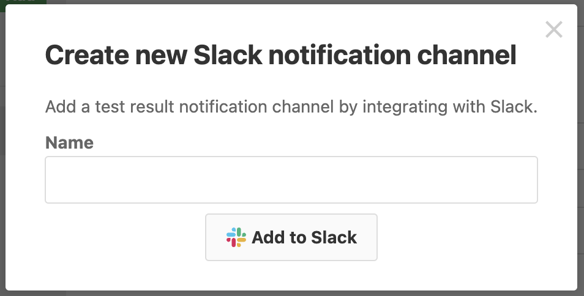
Task: Click the Slack integration description text
Action: pyautogui.click(x=291, y=107)
